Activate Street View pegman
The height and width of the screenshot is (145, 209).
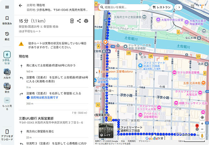coord(202,136)
